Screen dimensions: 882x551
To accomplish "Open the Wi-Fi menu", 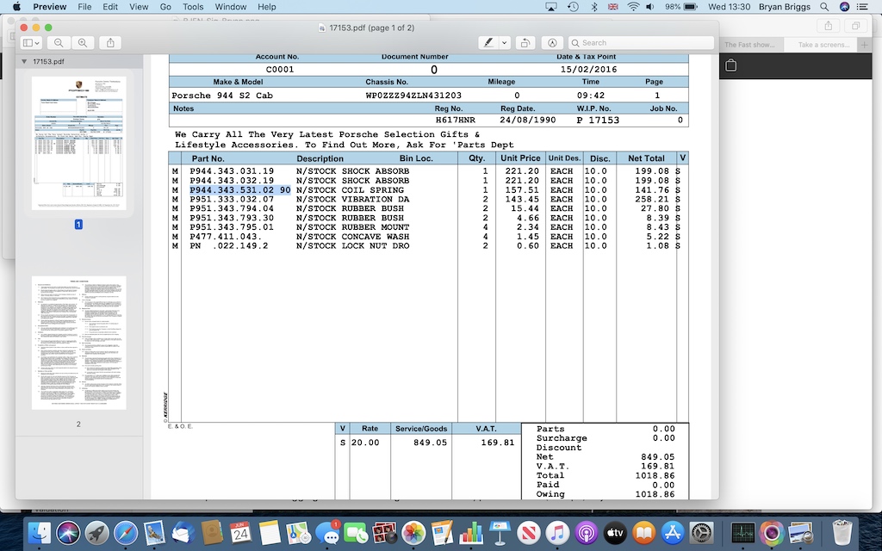I will (x=633, y=7).
